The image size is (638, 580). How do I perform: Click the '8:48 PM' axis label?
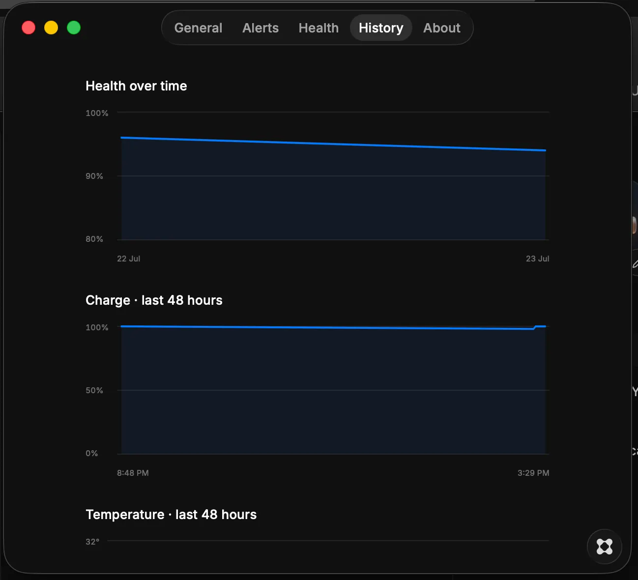click(x=133, y=473)
